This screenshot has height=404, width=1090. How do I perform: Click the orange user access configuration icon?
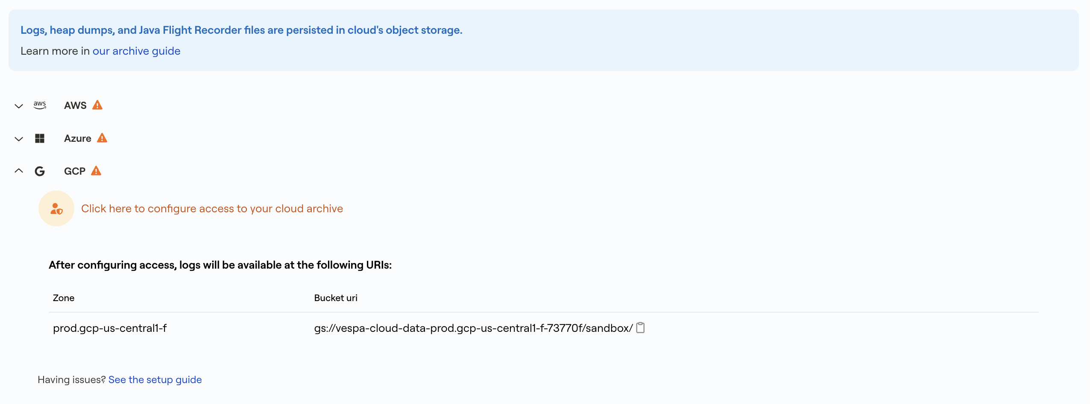56,208
